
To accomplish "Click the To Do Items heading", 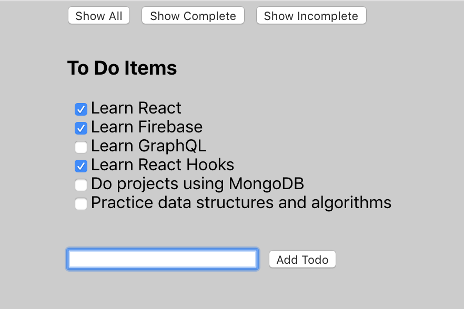I will click(x=122, y=68).
